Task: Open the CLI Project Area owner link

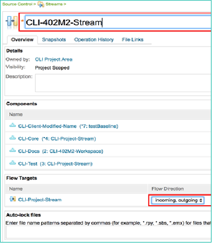Action: (54, 59)
